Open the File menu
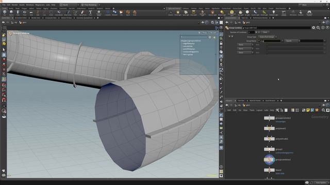This screenshot has width=330, height=185. coord(4,5)
